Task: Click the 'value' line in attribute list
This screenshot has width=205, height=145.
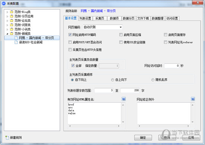Action: [x=72, y=113]
